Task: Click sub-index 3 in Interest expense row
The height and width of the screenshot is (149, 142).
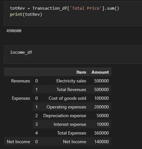Action: [x=36, y=124]
